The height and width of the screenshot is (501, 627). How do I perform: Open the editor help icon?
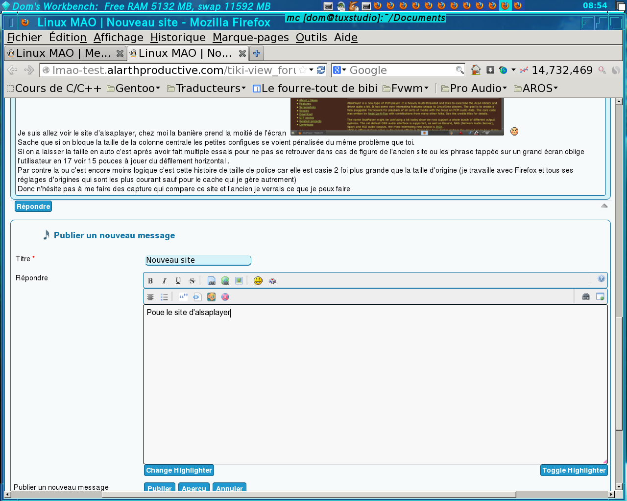(x=601, y=279)
